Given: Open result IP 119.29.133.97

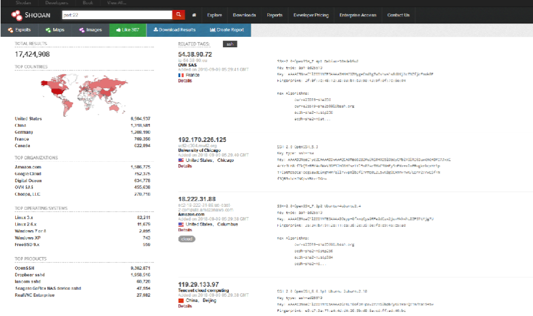Looking at the screenshot, I should tap(198, 284).
